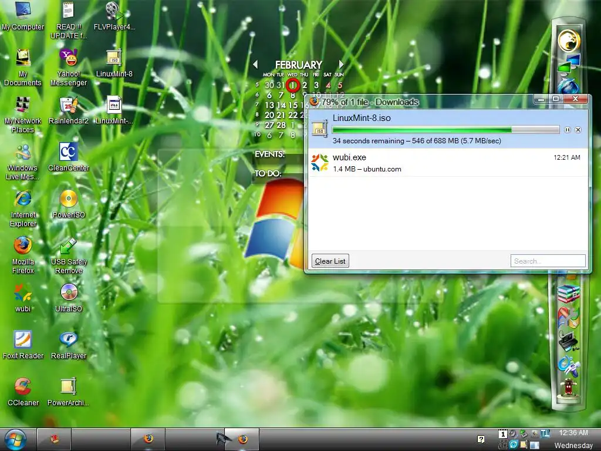601x451 pixels.
Task: Select the FLVPlayer4 desktop shortcut
Action: (114, 16)
